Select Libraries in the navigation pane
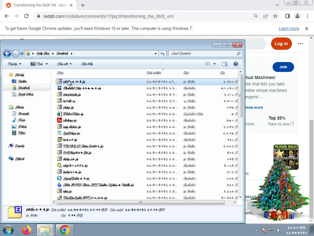 tap(16, 107)
